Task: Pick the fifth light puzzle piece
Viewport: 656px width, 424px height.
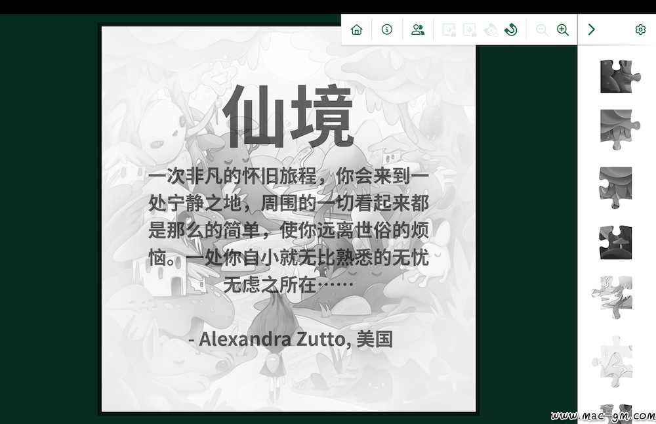Action: pos(612,297)
